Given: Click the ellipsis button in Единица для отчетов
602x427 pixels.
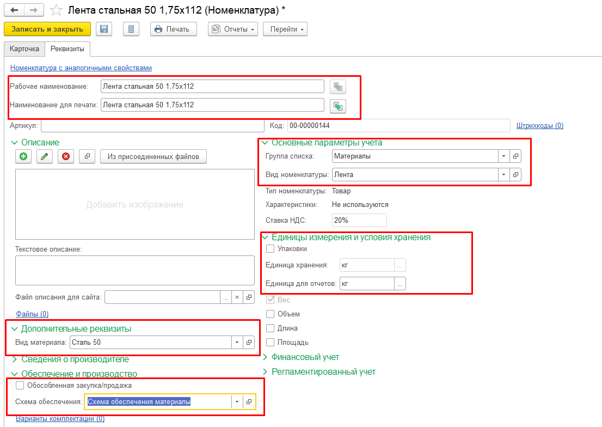Looking at the screenshot, I should [400, 284].
